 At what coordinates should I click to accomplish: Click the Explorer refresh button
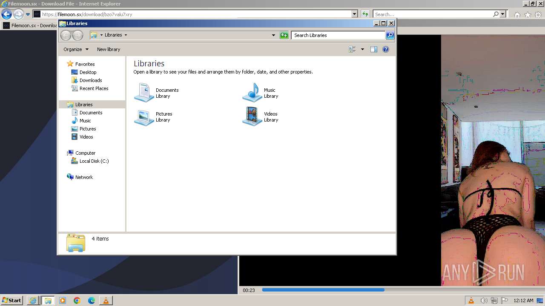[284, 35]
